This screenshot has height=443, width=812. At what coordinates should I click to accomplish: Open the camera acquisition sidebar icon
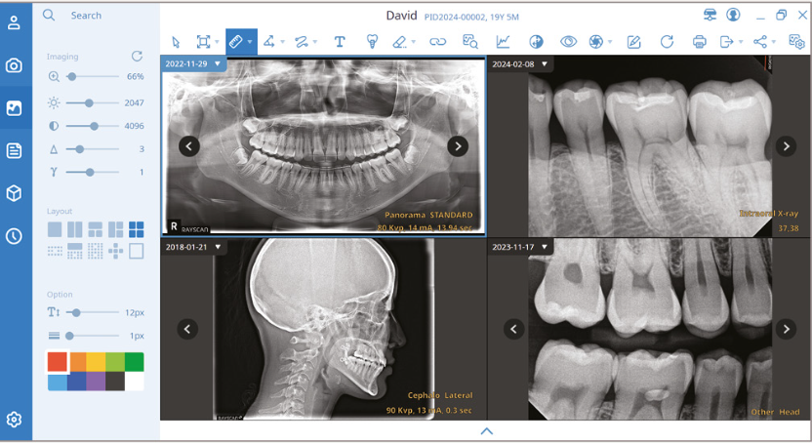point(14,65)
